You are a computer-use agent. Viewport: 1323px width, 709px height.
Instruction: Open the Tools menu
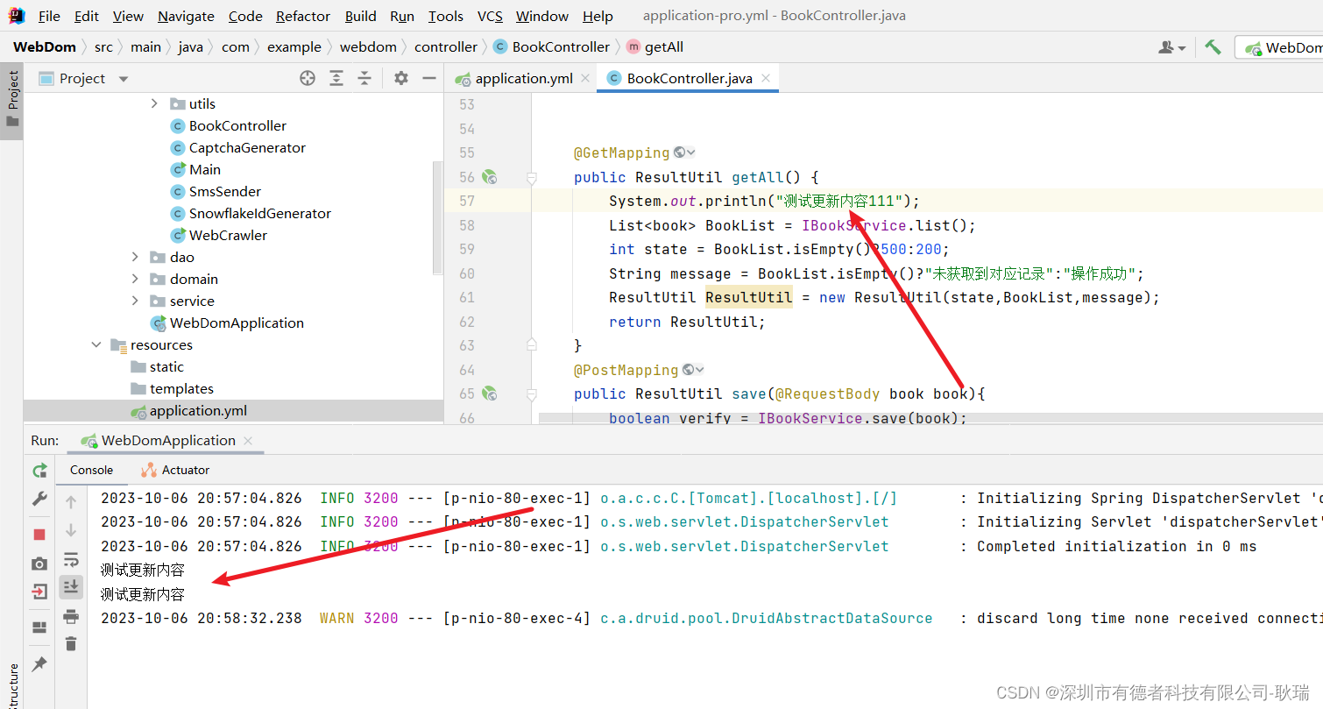tap(446, 16)
